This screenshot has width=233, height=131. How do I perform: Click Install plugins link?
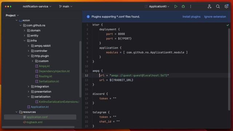coord(191,17)
